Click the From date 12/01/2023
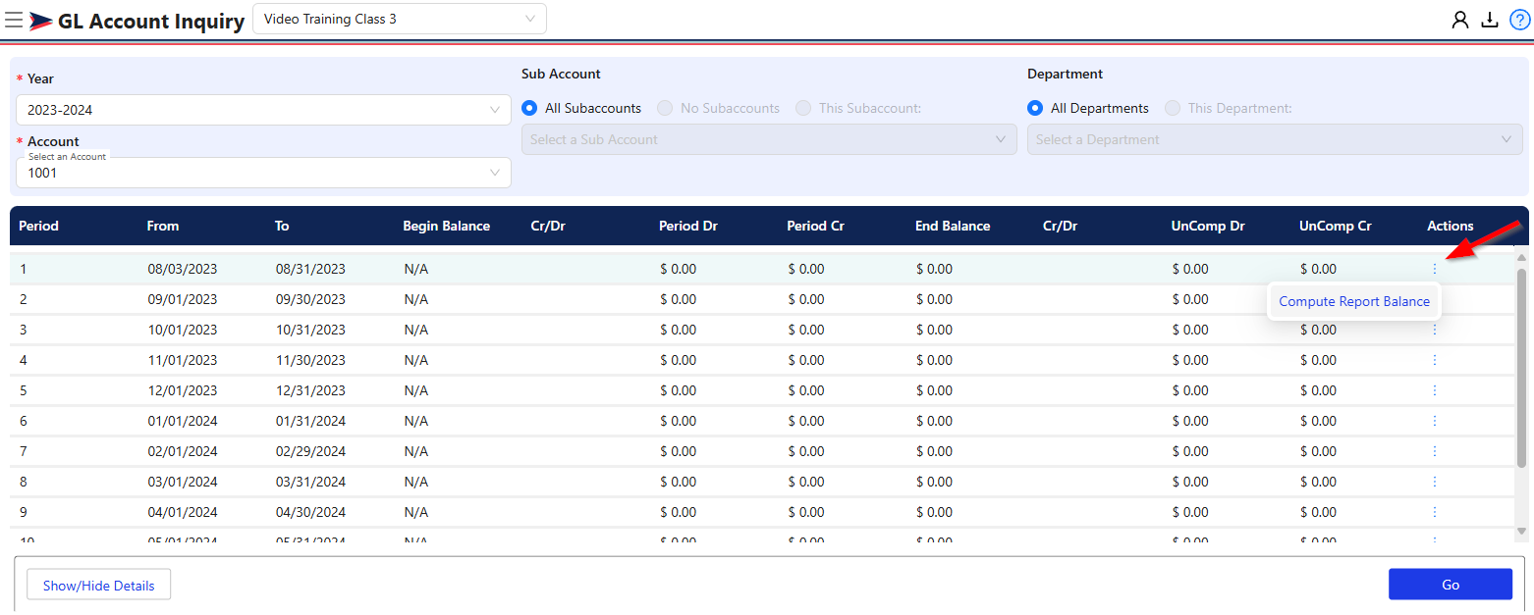The width and height of the screenshot is (1534, 615). (x=183, y=390)
